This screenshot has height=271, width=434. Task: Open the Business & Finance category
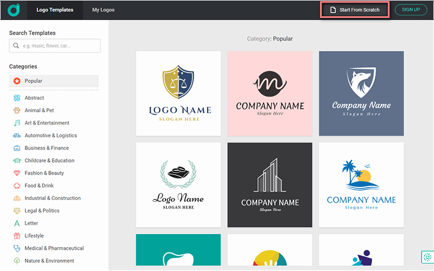(47, 148)
